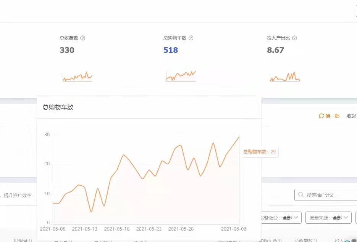
Task: Click the magnifier icon in the search box
Action: click(x=300, y=195)
